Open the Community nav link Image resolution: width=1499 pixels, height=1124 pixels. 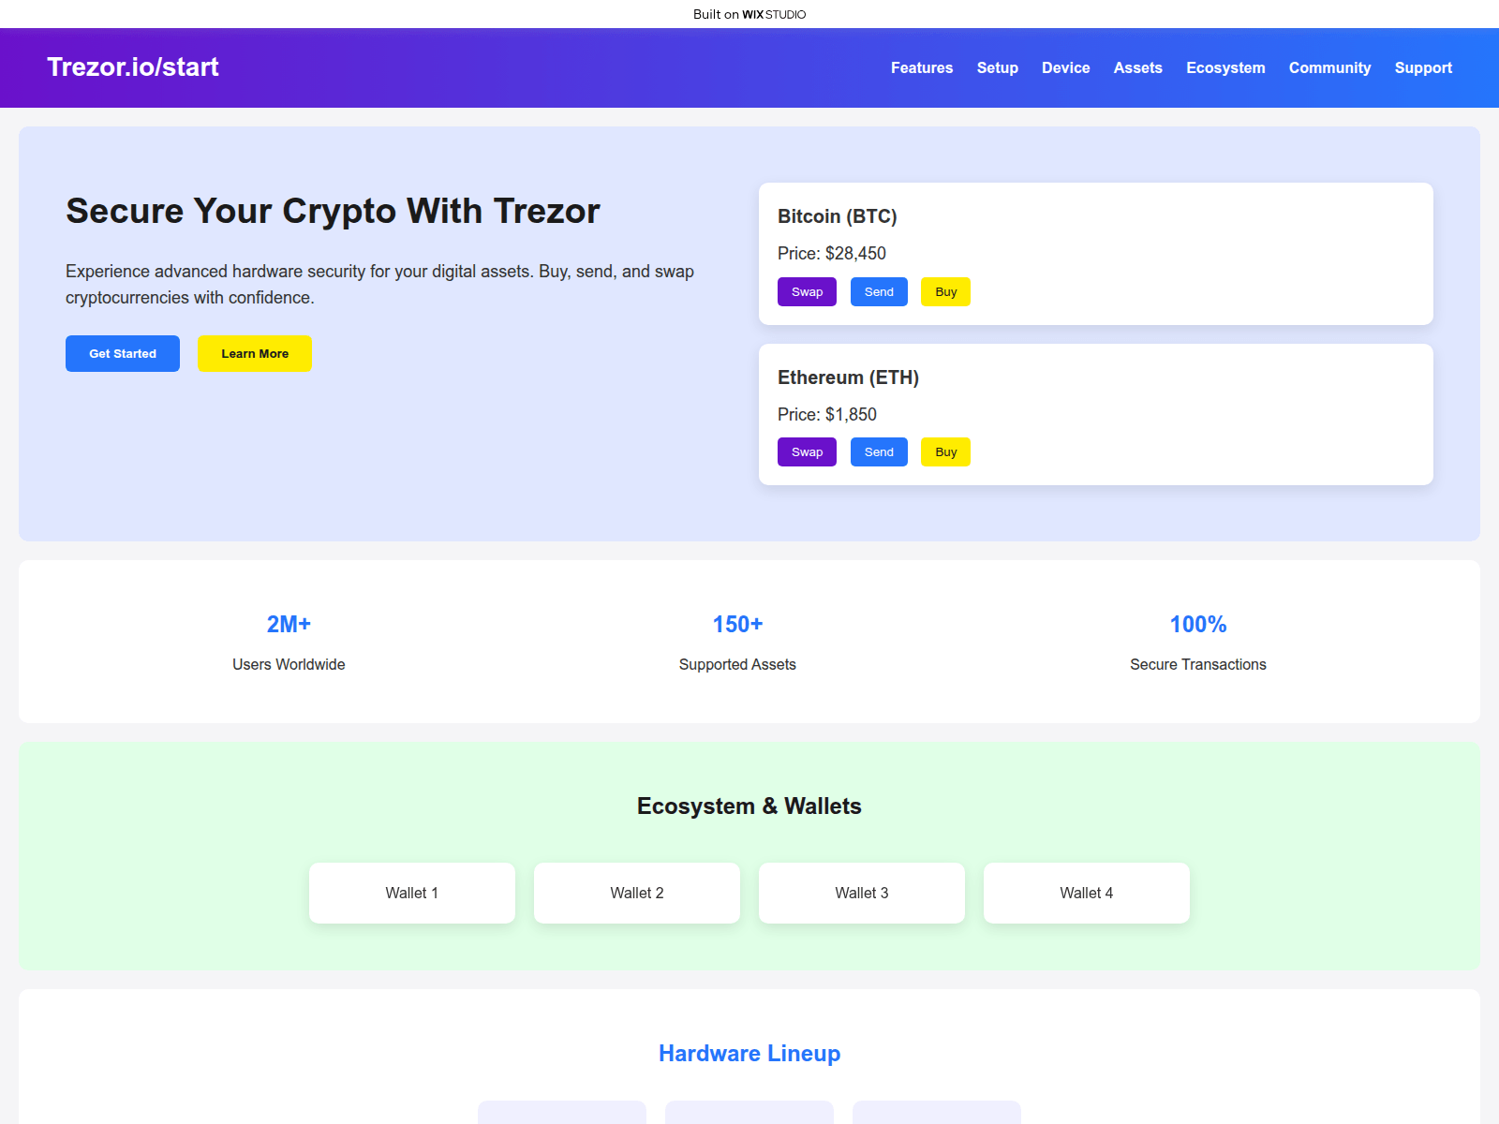(x=1329, y=67)
